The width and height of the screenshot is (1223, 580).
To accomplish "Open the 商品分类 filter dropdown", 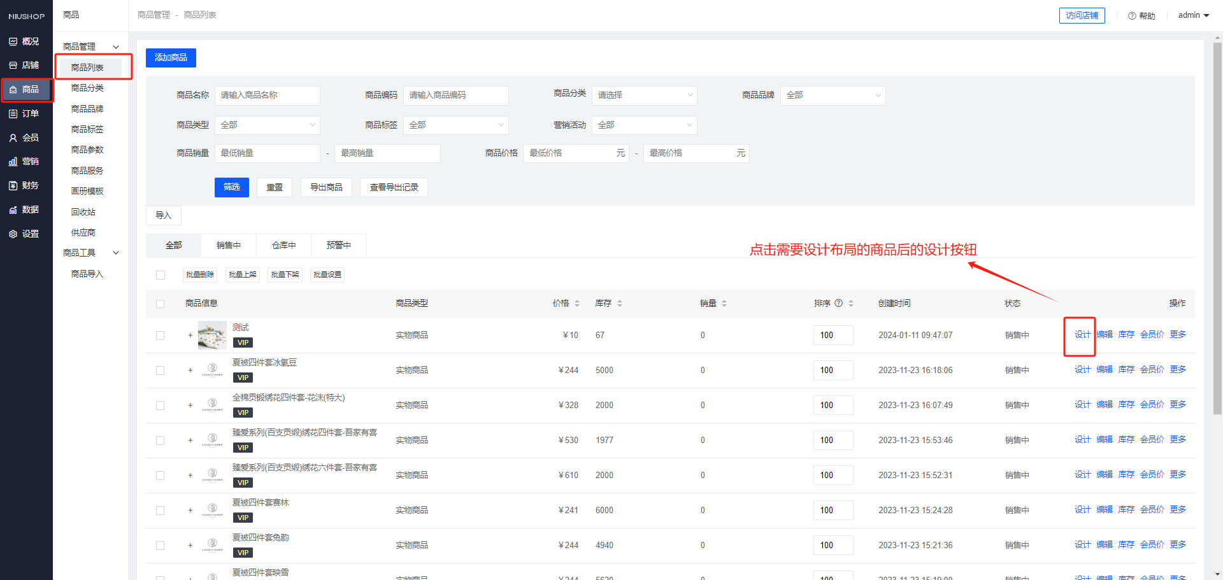I will tap(644, 95).
